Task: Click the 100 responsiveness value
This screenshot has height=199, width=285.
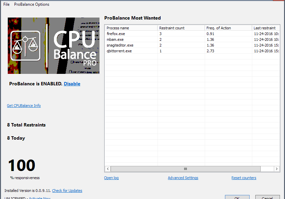Action: click(22, 165)
